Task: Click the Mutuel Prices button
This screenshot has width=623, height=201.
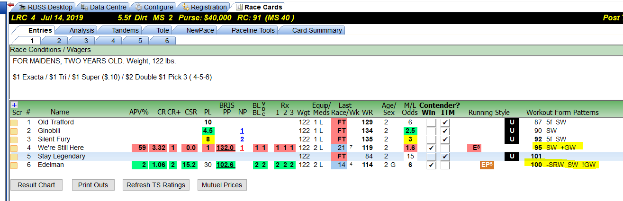Action: (x=222, y=185)
